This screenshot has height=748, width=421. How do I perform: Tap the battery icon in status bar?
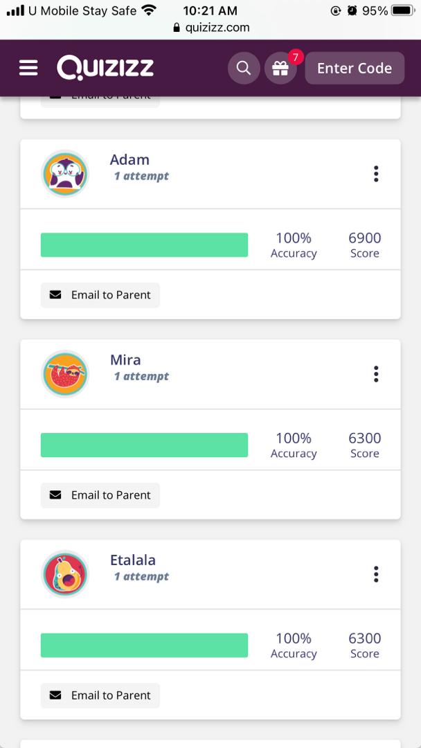pyautogui.click(x=402, y=10)
